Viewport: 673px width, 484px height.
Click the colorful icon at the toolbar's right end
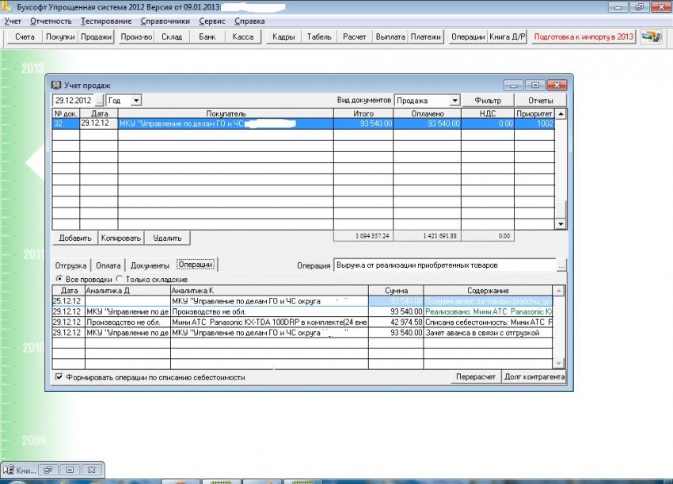[651, 37]
